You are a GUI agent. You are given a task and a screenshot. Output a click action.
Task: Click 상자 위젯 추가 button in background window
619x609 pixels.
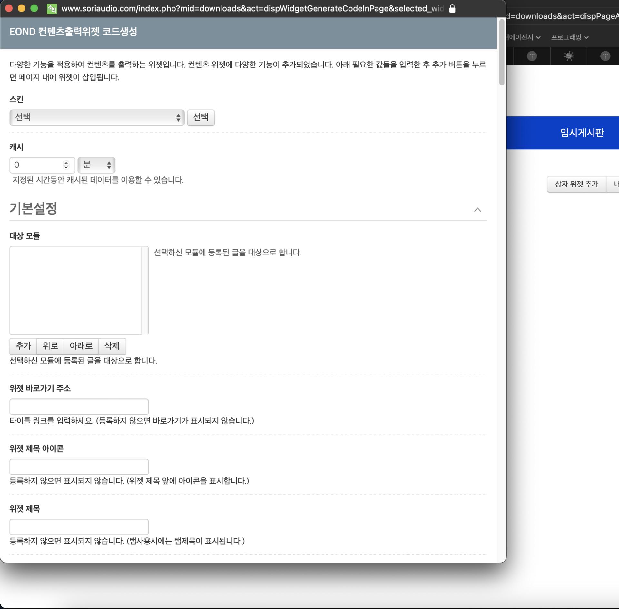point(576,184)
